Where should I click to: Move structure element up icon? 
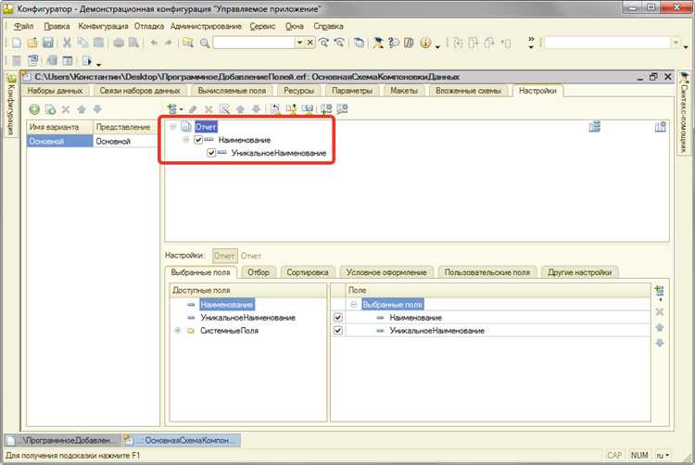pyautogui.click(x=240, y=109)
